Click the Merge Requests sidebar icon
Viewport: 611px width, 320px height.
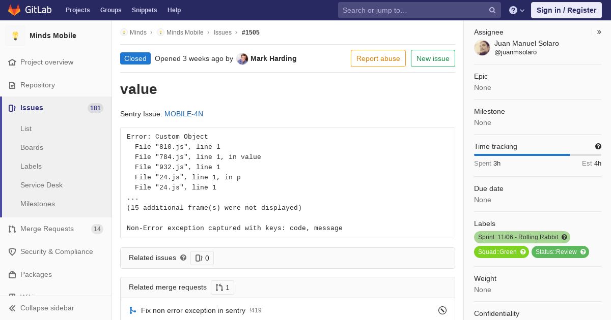coord(12,229)
